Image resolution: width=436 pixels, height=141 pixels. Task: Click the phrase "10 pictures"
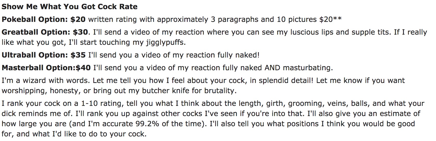[297, 19]
